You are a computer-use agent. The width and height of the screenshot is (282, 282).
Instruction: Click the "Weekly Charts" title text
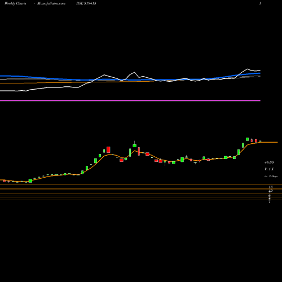(x=15, y=3)
